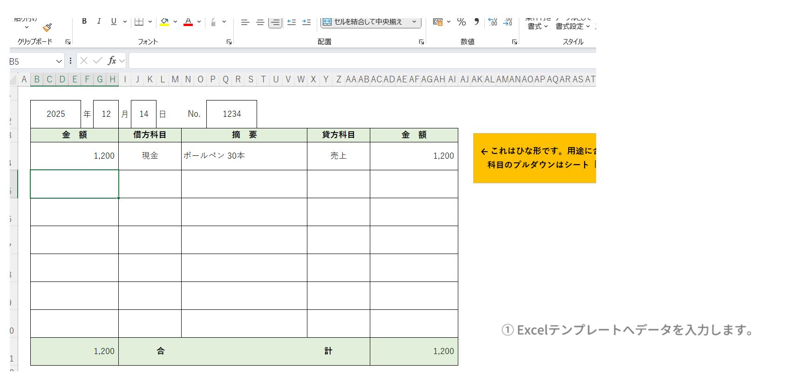Click the increase indent icon
Screen dimensions: 788x388
tap(306, 22)
